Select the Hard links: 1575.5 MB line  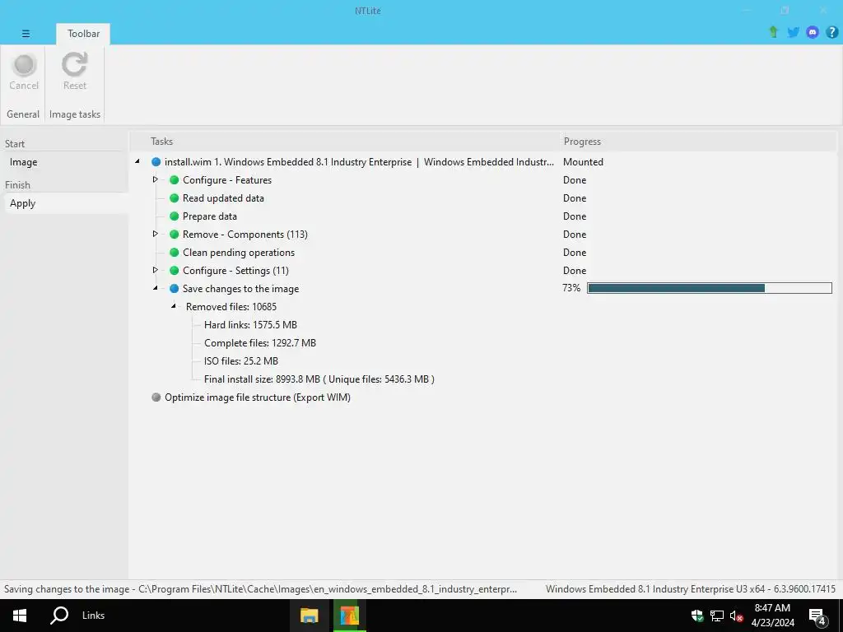tap(250, 324)
